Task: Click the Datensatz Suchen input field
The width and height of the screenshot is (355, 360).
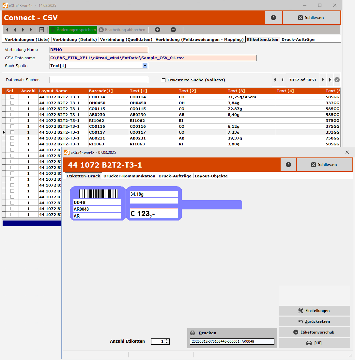Action: (98, 80)
